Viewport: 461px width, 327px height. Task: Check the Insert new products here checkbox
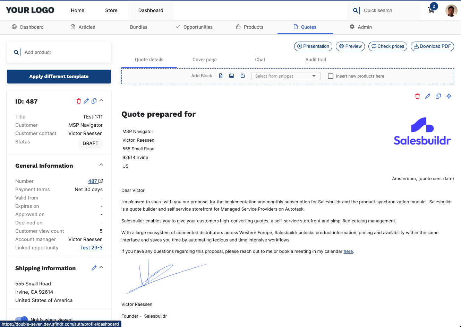pos(330,76)
